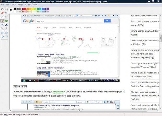162x116 pixels.
Task: Select the Text tool
Action: point(7,25)
